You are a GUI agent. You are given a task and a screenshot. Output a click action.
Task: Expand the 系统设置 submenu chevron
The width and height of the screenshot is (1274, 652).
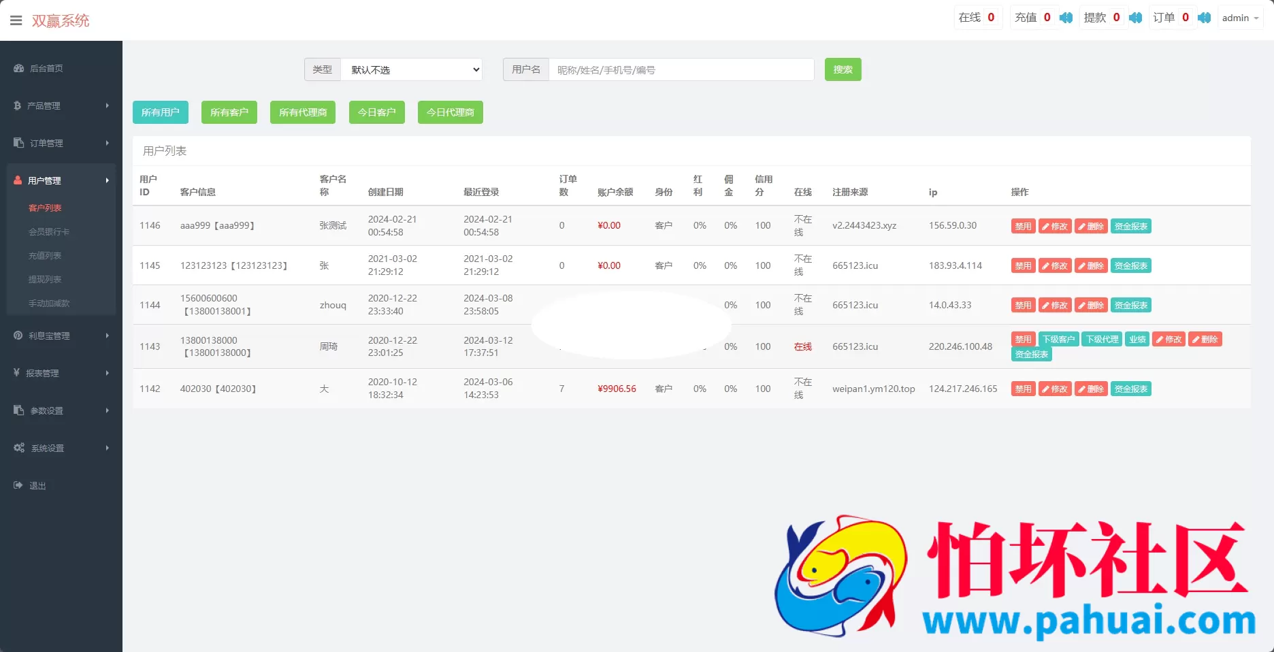click(x=106, y=448)
